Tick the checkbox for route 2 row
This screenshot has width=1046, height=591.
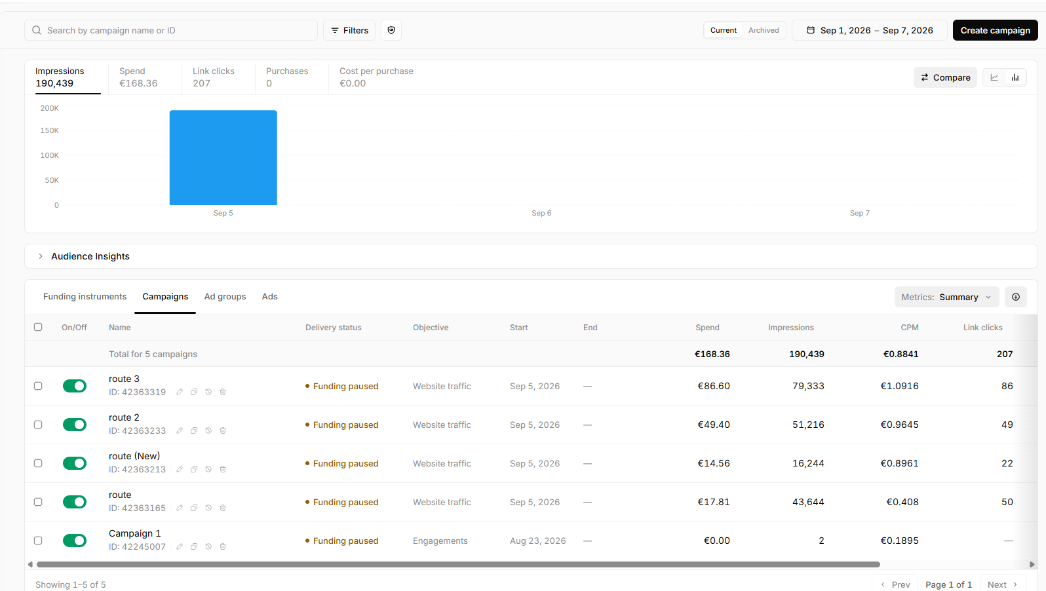click(38, 425)
